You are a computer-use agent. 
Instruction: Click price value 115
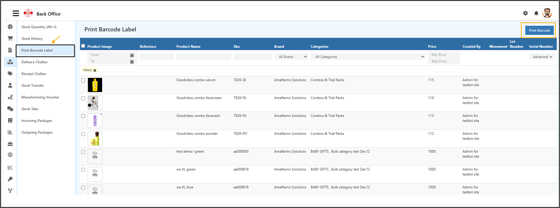431,80
